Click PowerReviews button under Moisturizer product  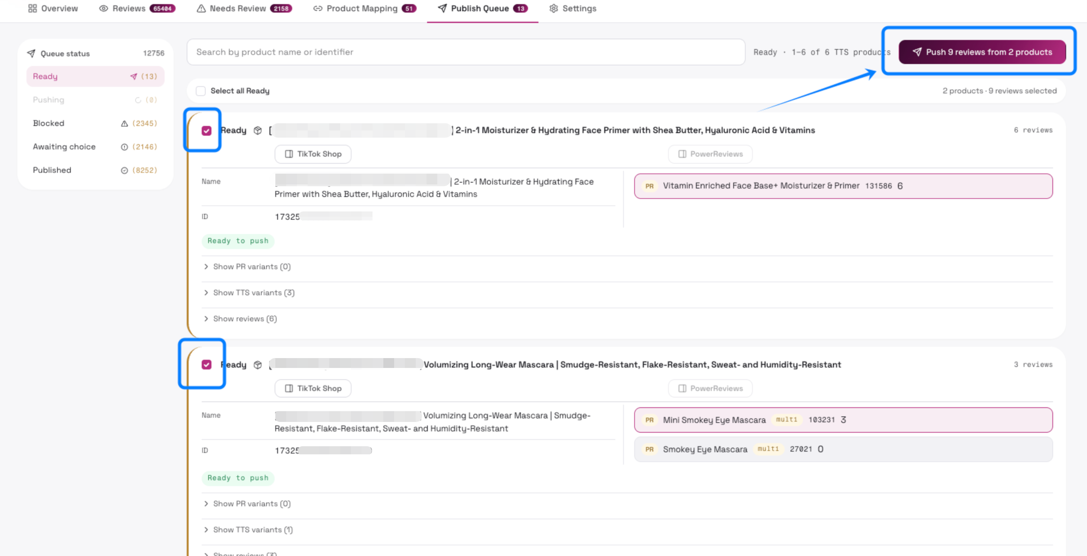710,154
